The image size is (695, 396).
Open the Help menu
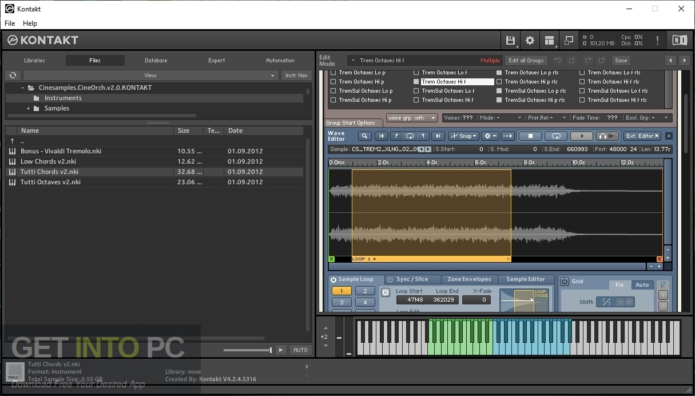[x=30, y=23]
